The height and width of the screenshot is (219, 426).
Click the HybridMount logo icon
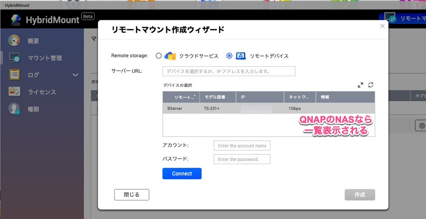(16, 20)
